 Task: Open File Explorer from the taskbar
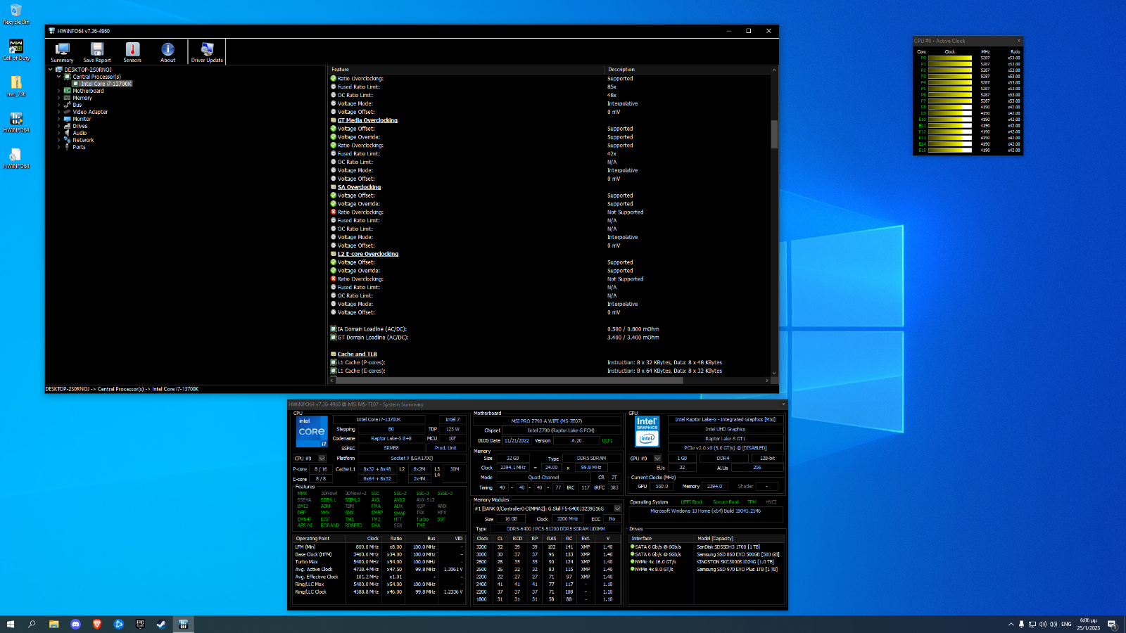[x=53, y=624]
